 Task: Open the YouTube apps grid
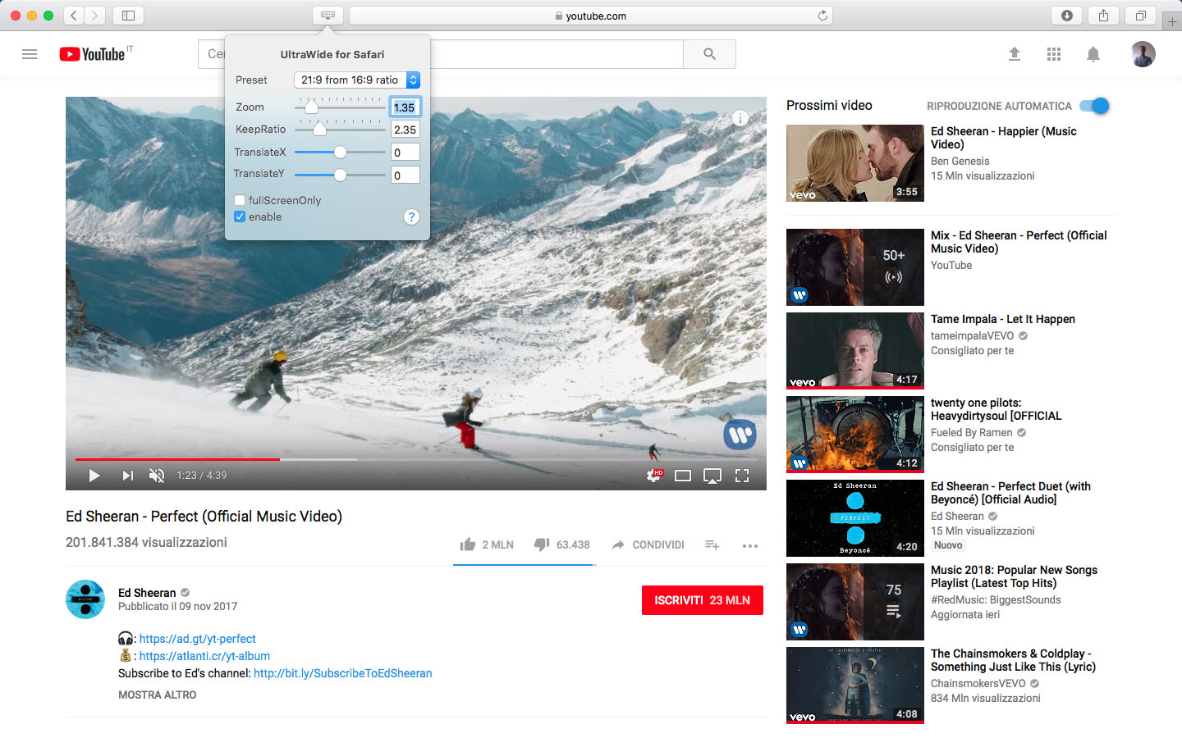tap(1054, 54)
